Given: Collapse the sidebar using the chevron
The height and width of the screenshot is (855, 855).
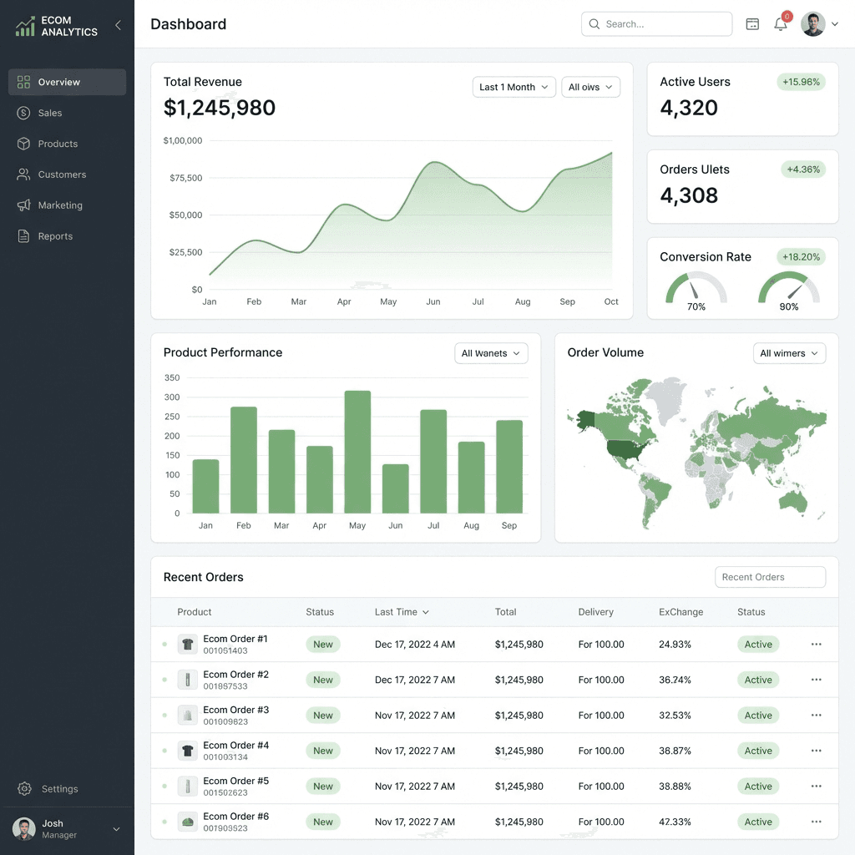Looking at the screenshot, I should (x=118, y=25).
